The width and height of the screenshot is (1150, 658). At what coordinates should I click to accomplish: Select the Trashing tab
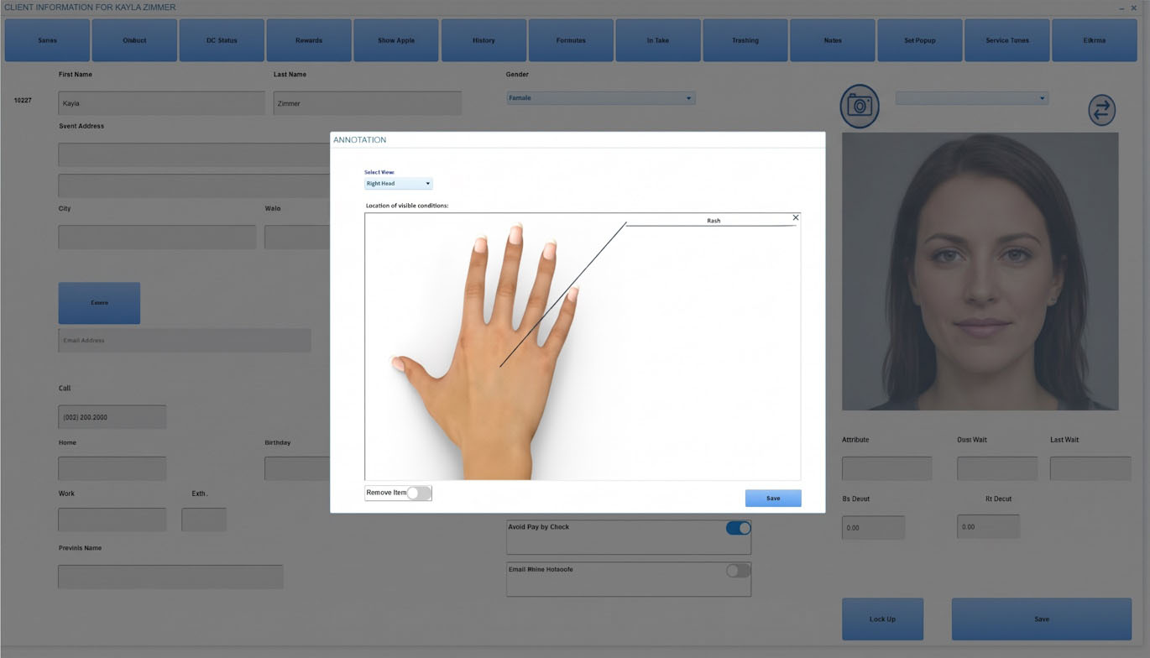click(x=745, y=40)
